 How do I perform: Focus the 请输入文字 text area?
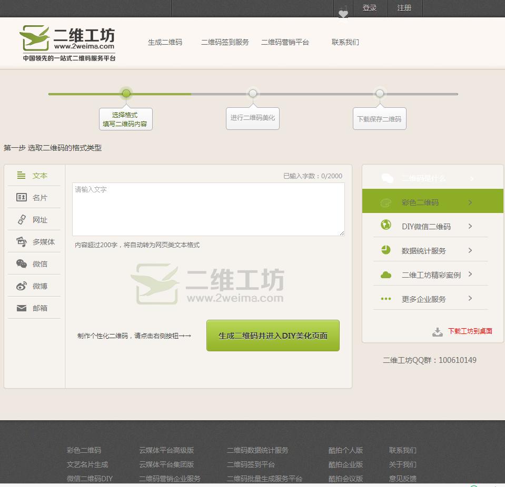209,209
